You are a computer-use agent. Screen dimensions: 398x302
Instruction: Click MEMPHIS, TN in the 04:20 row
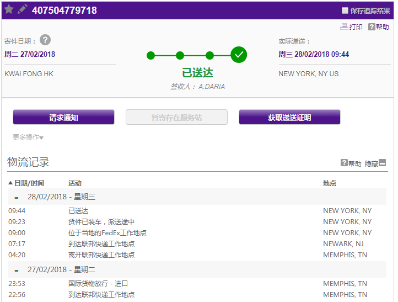(345, 255)
